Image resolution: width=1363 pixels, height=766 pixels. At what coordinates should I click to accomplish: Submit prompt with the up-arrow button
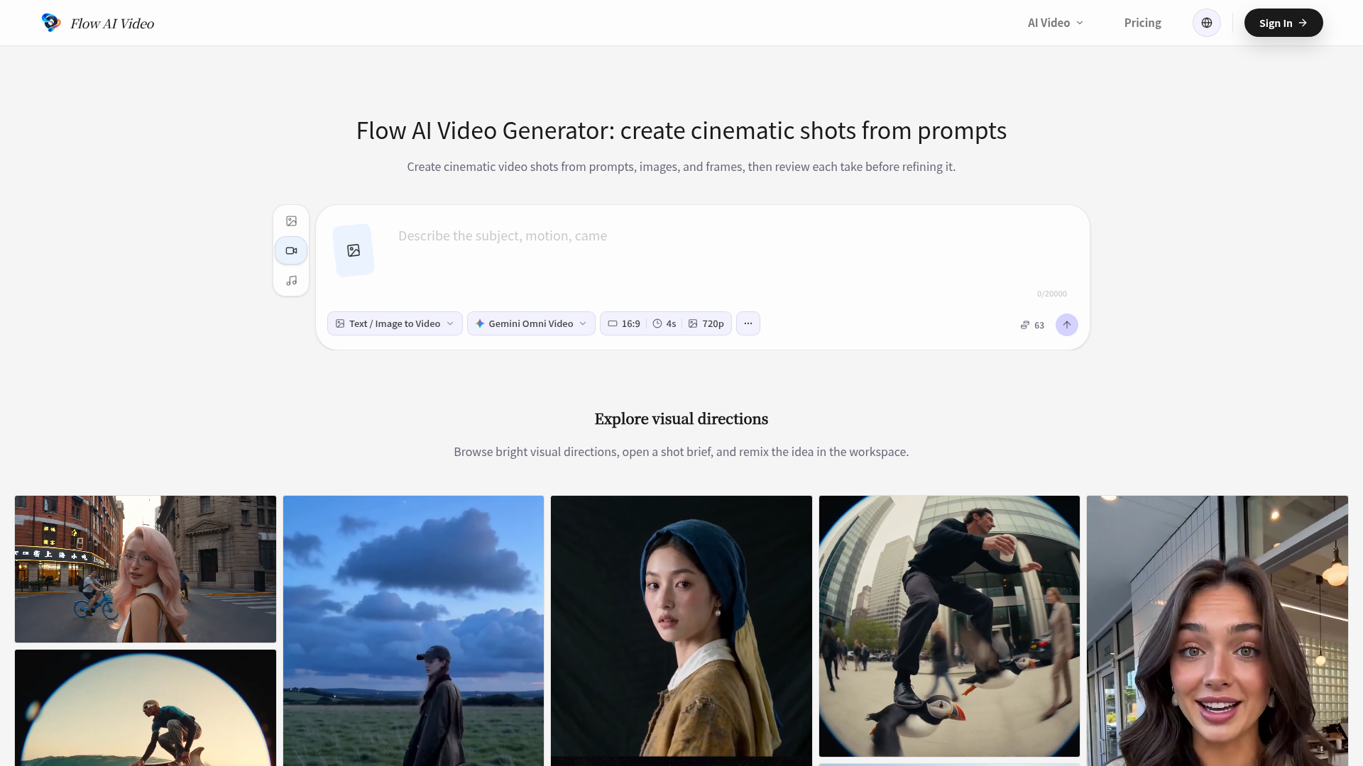[1066, 325]
